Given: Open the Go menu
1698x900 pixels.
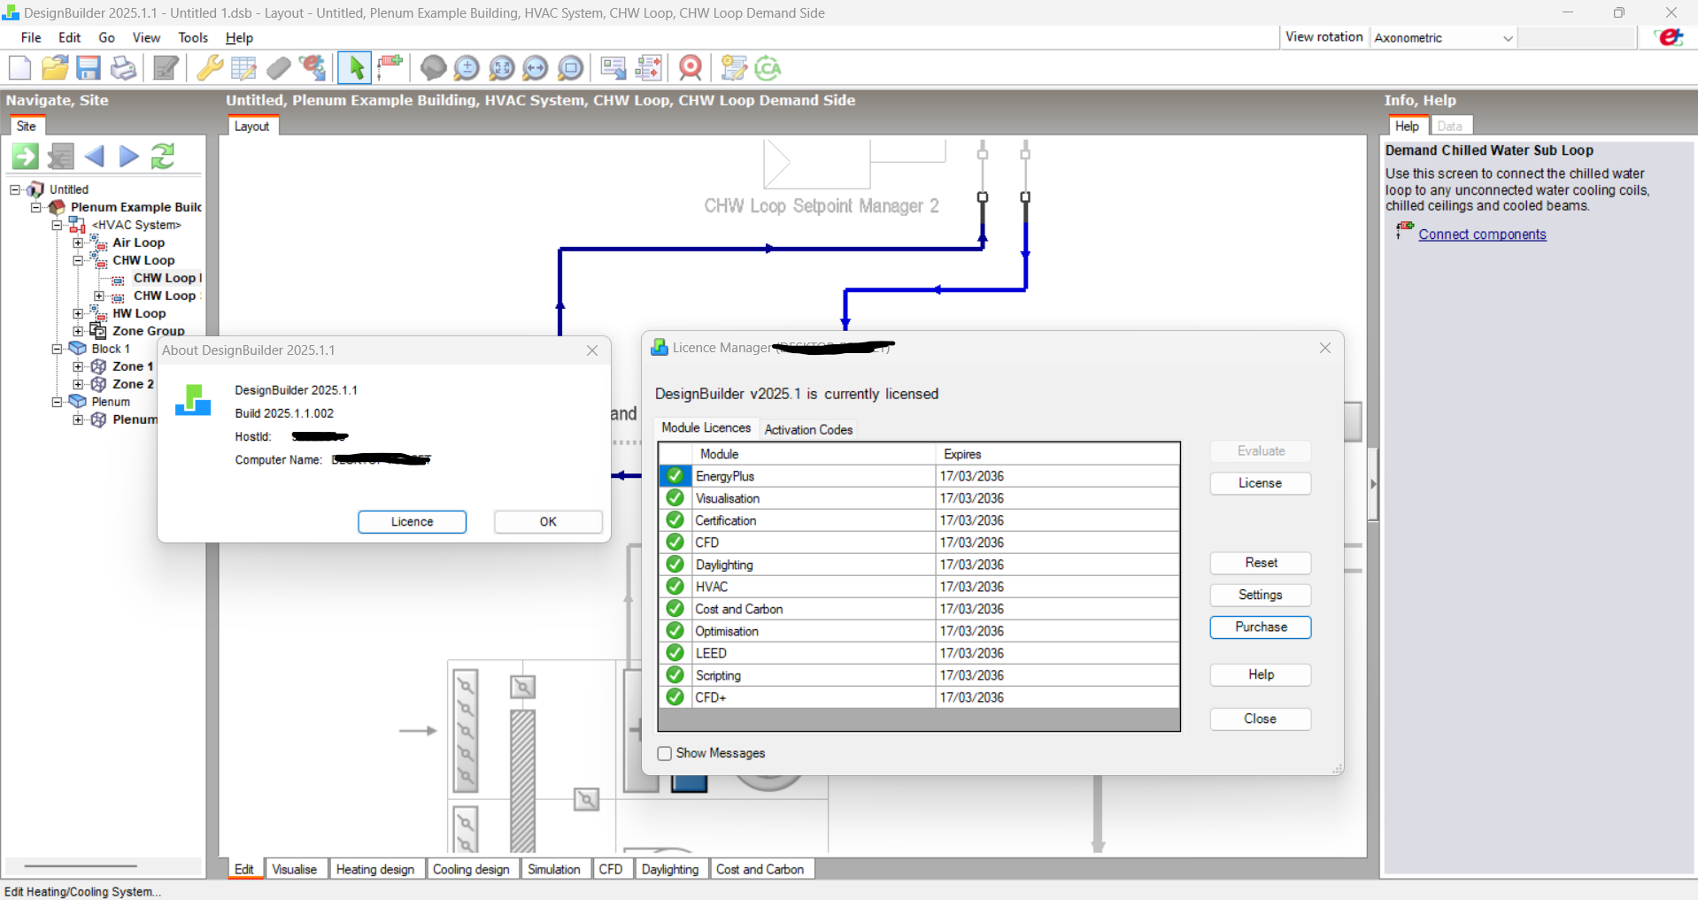Looking at the screenshot, I should click(106, 37).
